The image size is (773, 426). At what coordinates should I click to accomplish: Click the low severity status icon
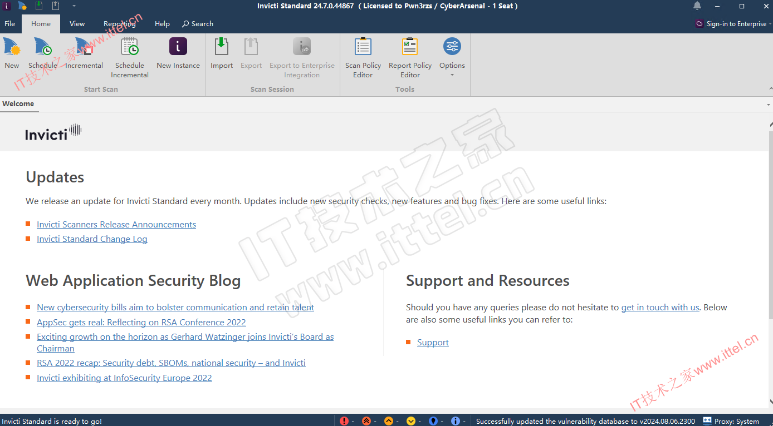coord(411,421)
